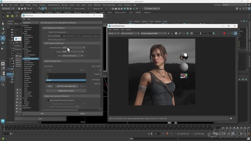Click the Paint selection tool
This screenshot has width=251, height=141.
3,34
